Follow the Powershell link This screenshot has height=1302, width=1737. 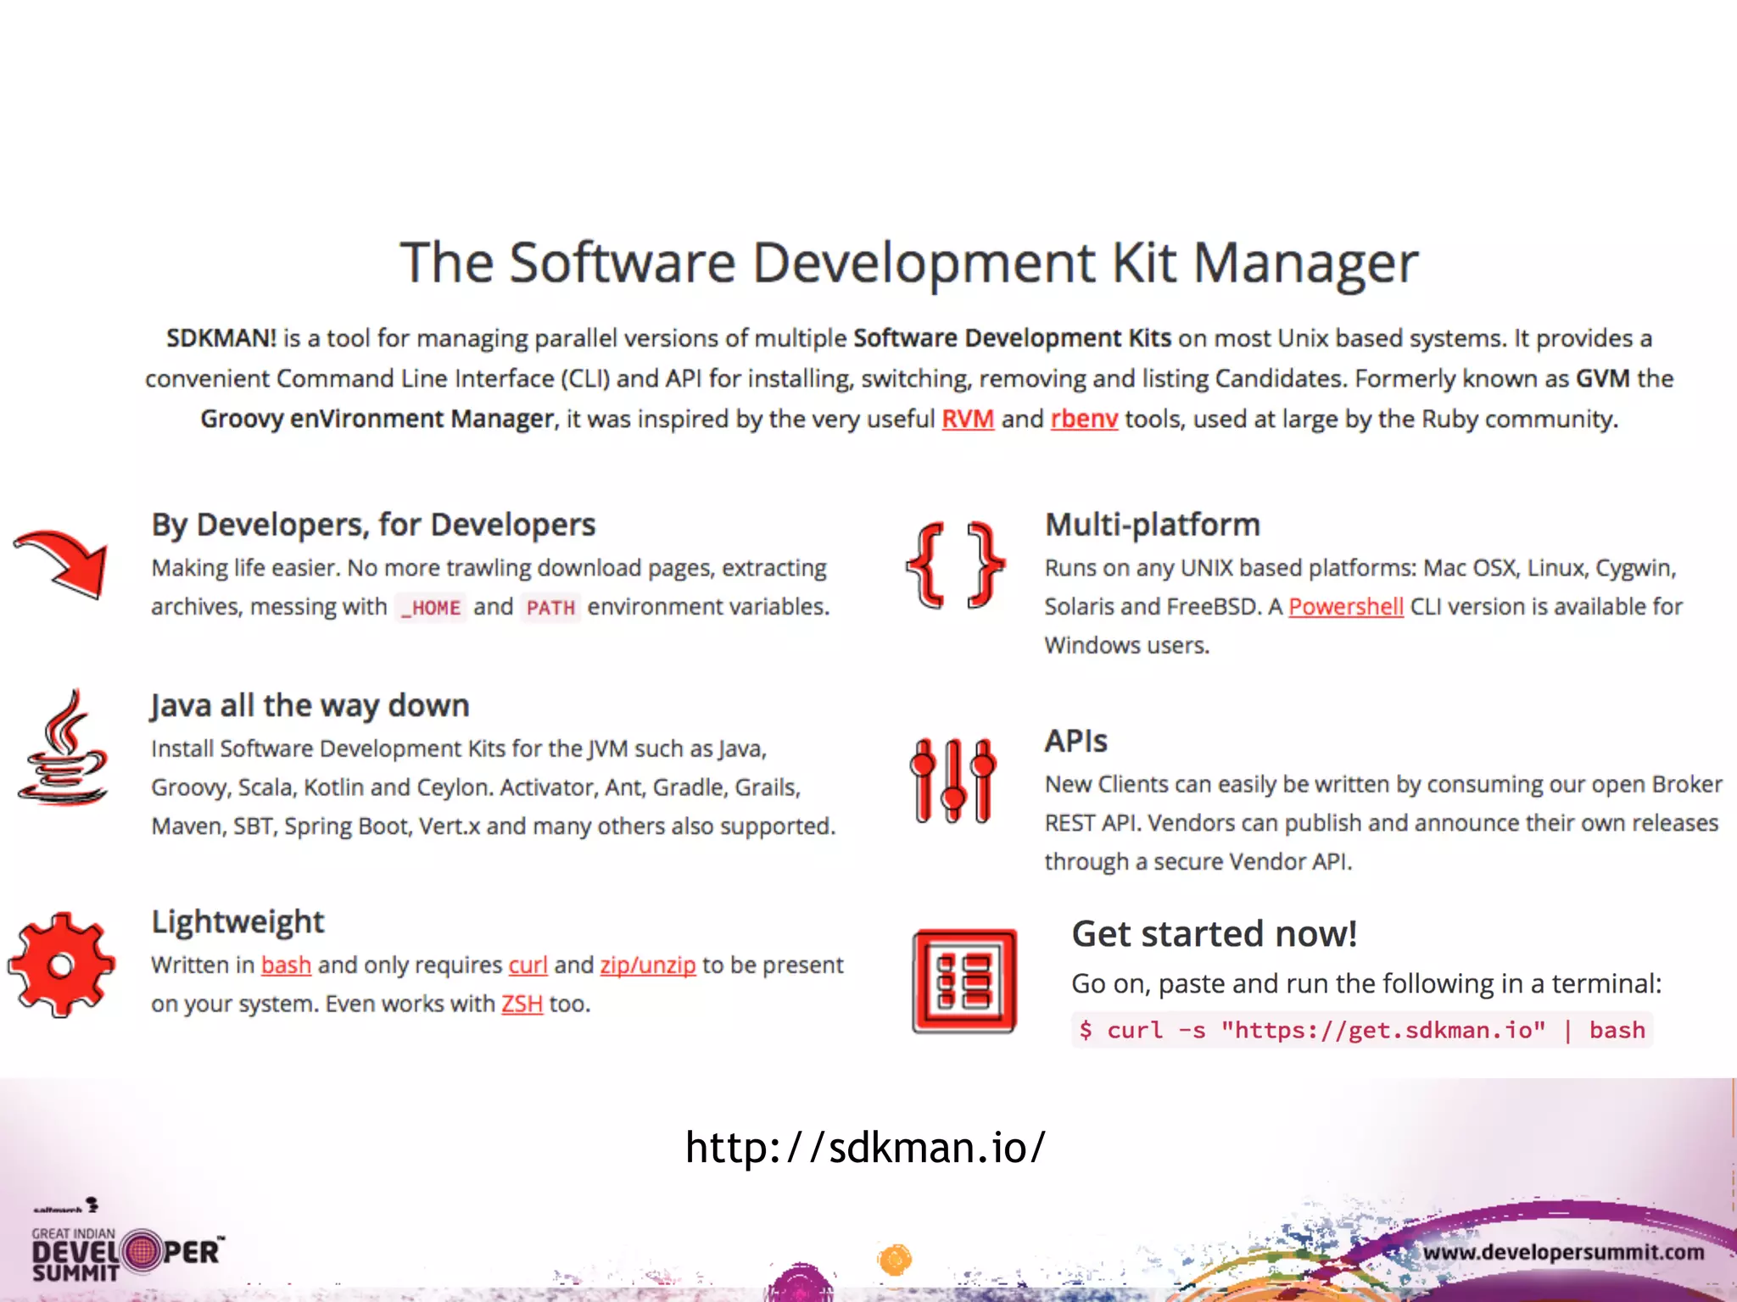(x=1346, y=607)
